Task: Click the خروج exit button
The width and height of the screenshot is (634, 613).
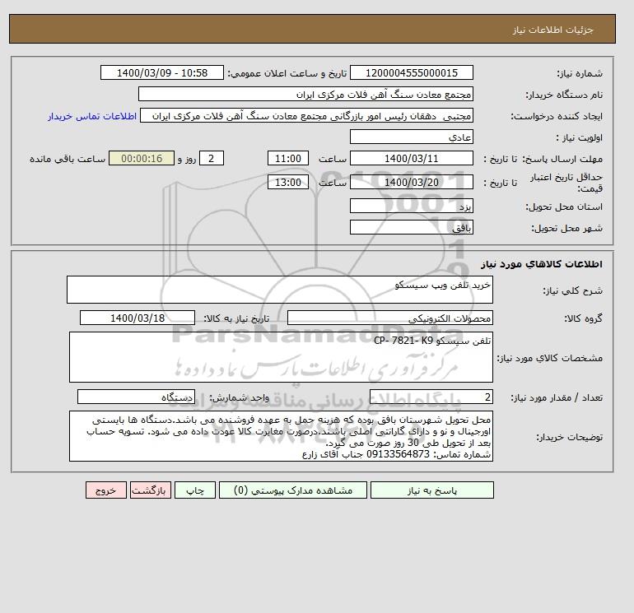Action: pos(106,490)
